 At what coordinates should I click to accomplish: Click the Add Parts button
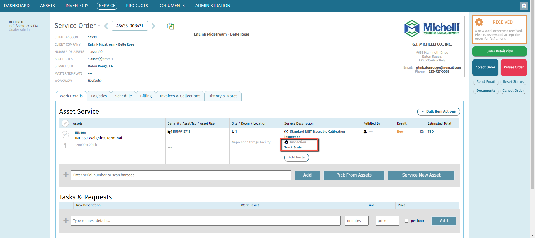[x=296, y=157]
